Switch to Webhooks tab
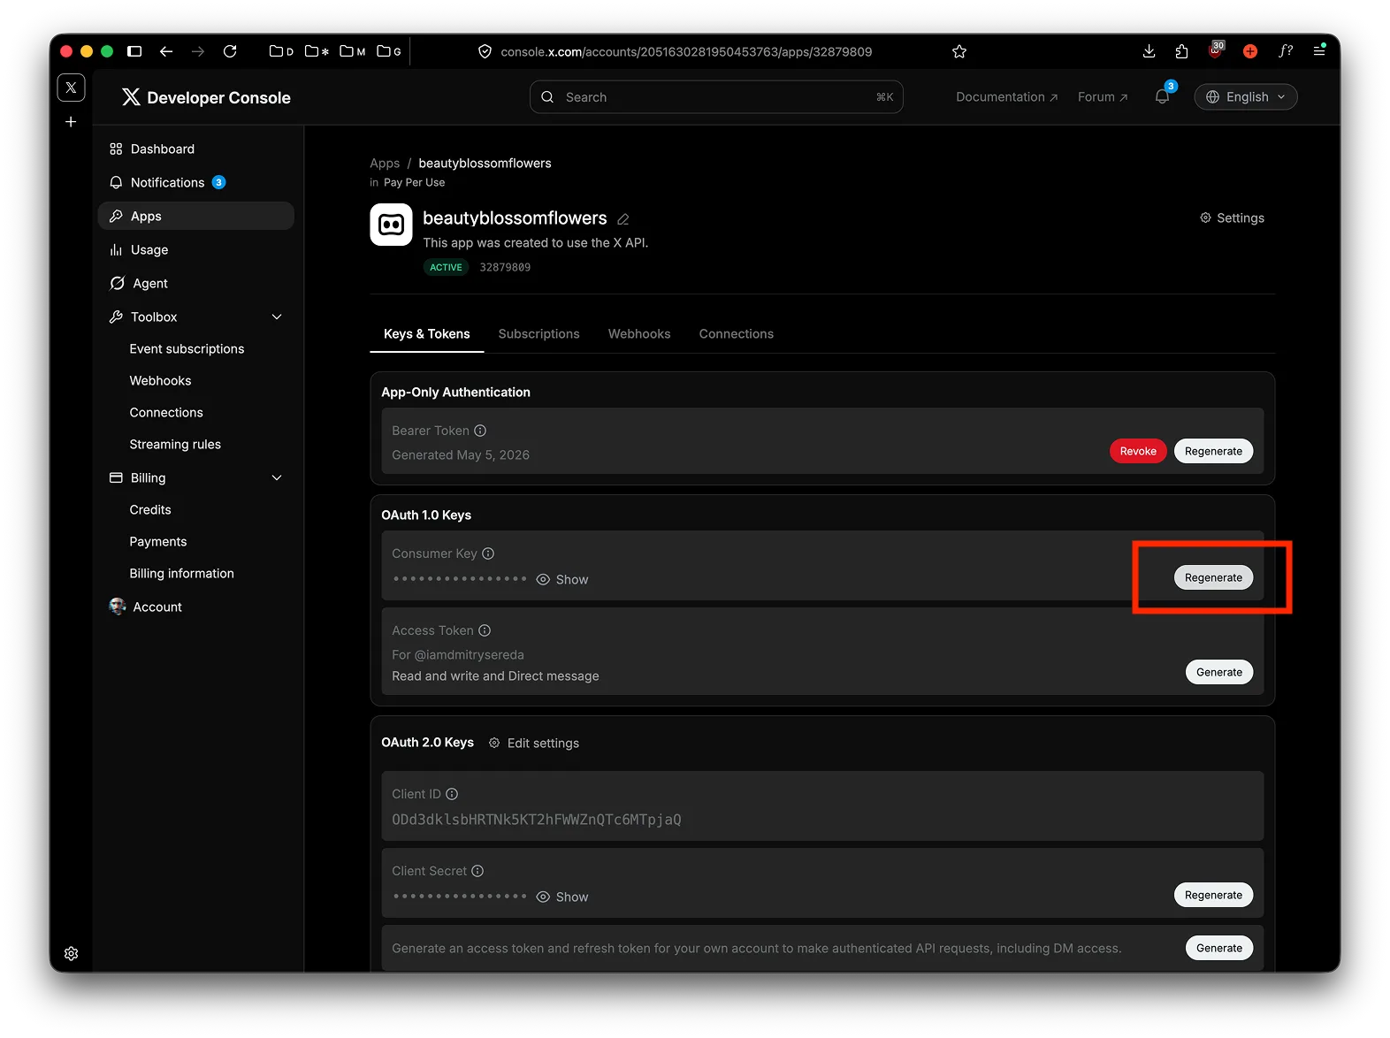1390x1038 pixels. coord(639,333)
